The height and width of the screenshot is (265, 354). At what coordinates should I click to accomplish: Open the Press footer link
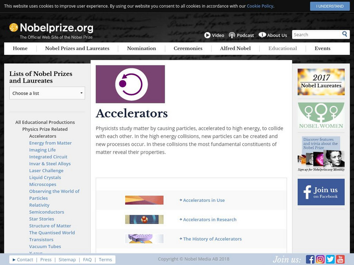pos(46,260)
